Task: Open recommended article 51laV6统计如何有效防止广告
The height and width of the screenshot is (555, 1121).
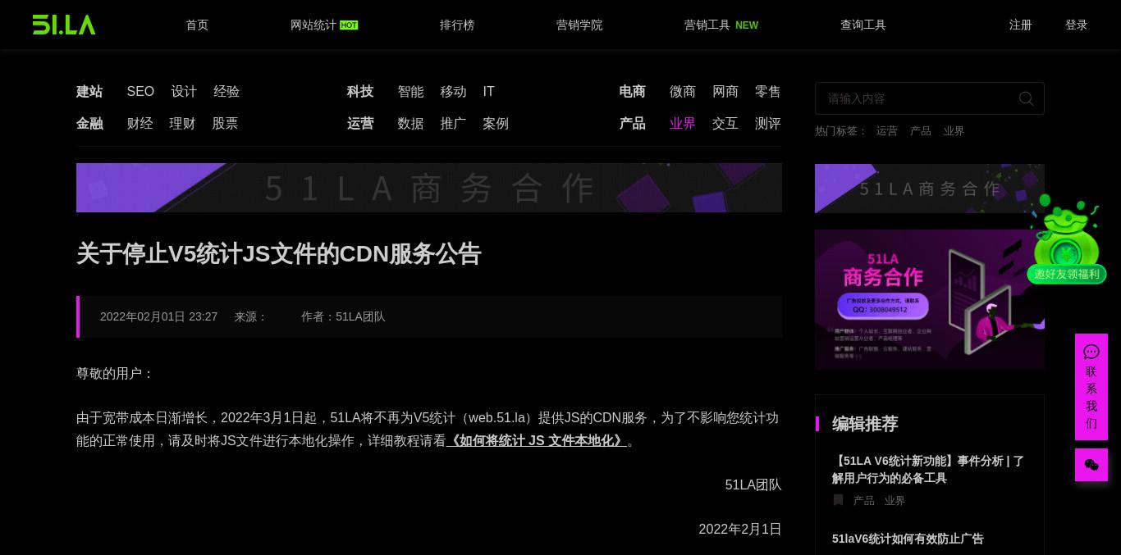Action: click(908, 539)
